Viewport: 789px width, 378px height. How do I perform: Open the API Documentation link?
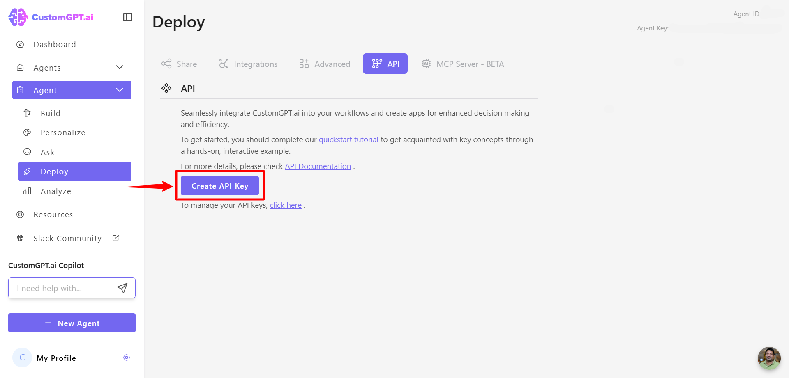(x=318, y=166)
